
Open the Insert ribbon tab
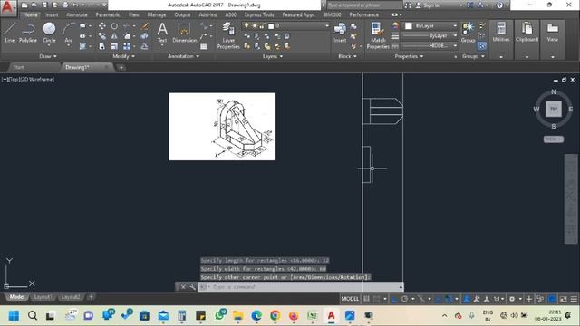[x=52, y=14]
